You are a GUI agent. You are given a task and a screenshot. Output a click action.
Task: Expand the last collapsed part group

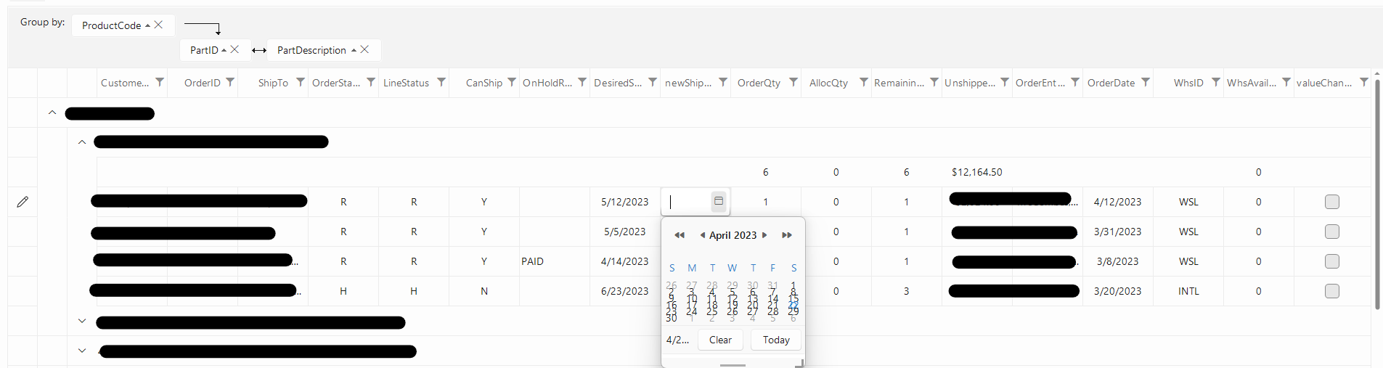[82, 351]
